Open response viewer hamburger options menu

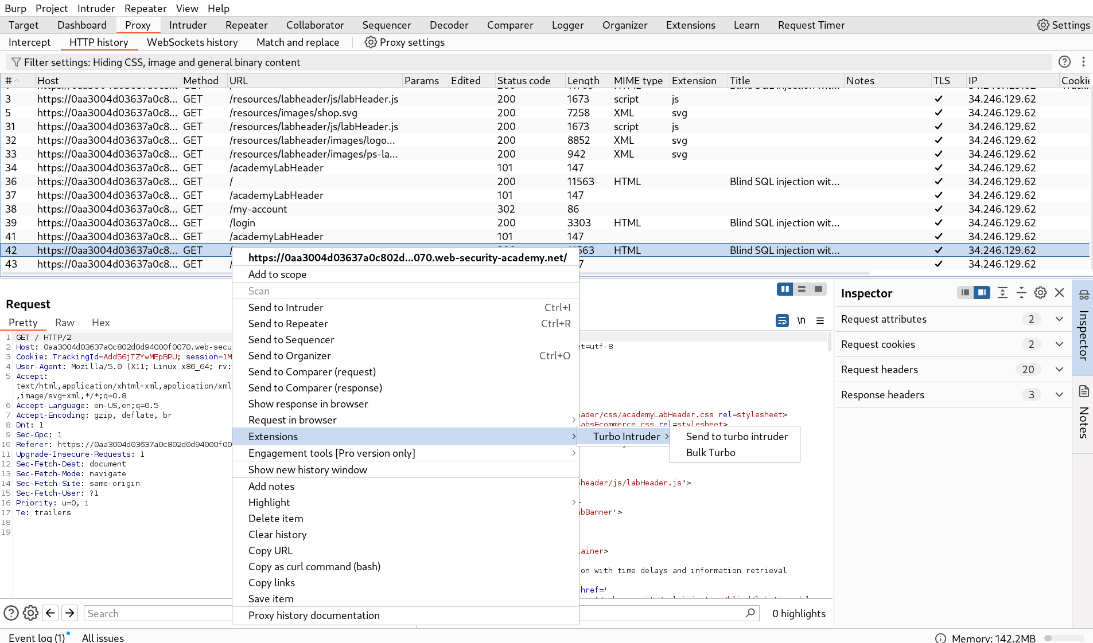(x=820, y=321)
